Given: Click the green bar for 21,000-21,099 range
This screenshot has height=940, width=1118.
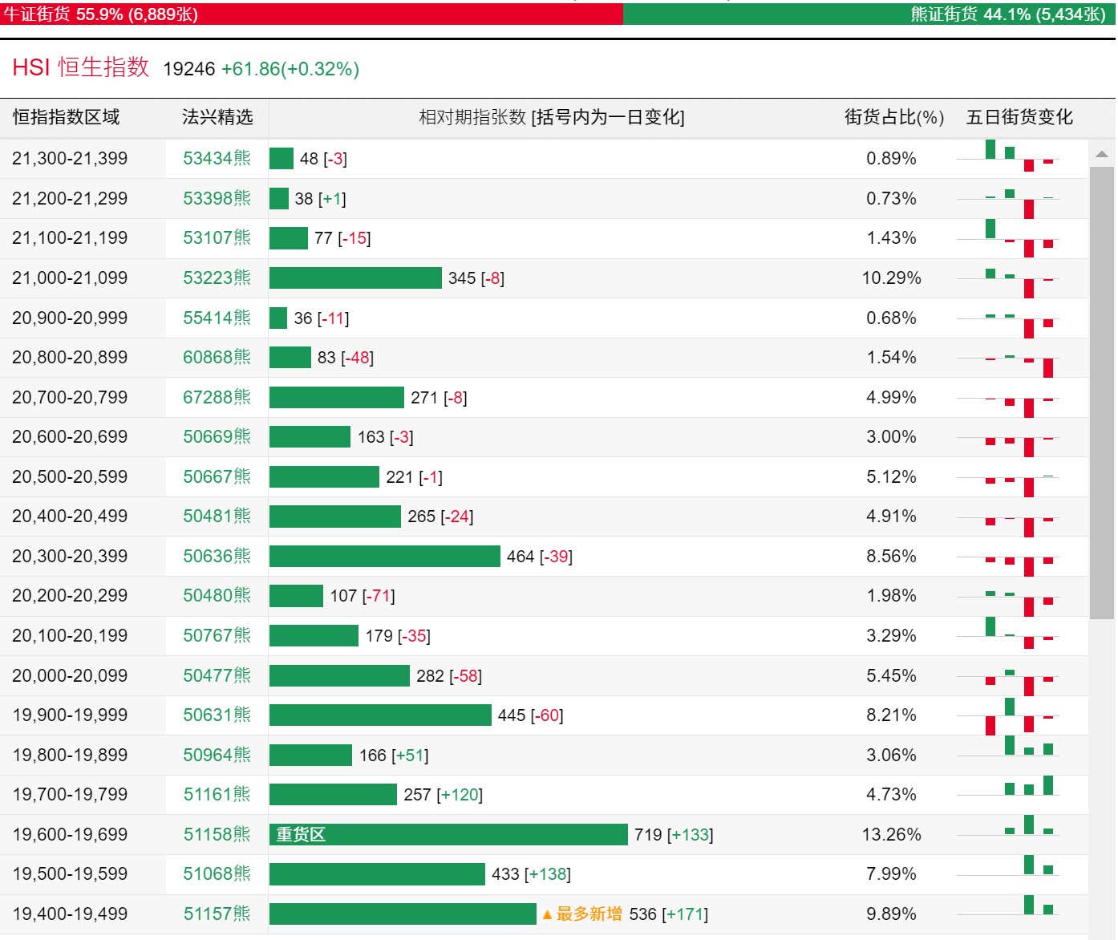Looking at the screenshot, I should (355, 278).
